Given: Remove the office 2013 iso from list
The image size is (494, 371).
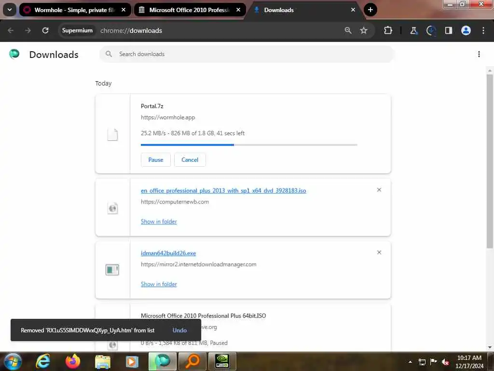Looking at the screenshot, I should (379, 190).
